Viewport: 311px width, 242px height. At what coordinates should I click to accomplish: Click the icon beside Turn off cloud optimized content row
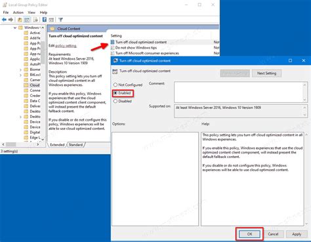click(x=112, y=42)
